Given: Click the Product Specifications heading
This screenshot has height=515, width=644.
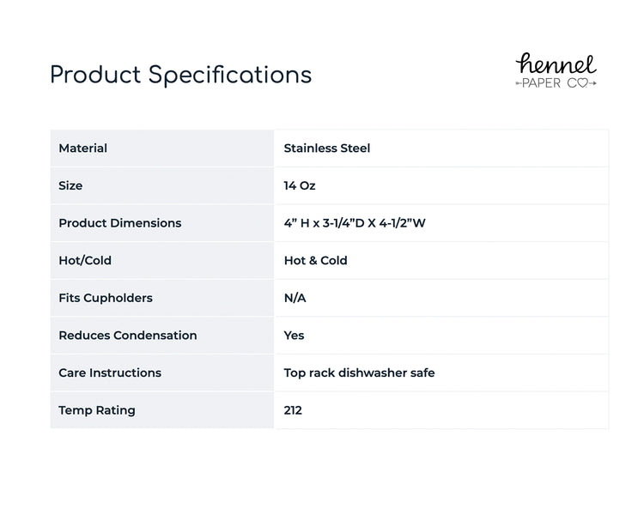Looking at the screenshot, I should [180, 76].
